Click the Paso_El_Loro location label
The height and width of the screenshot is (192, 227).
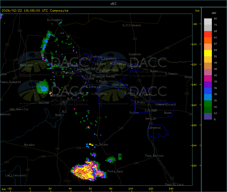pyautogui.click(x=175, y=184)
